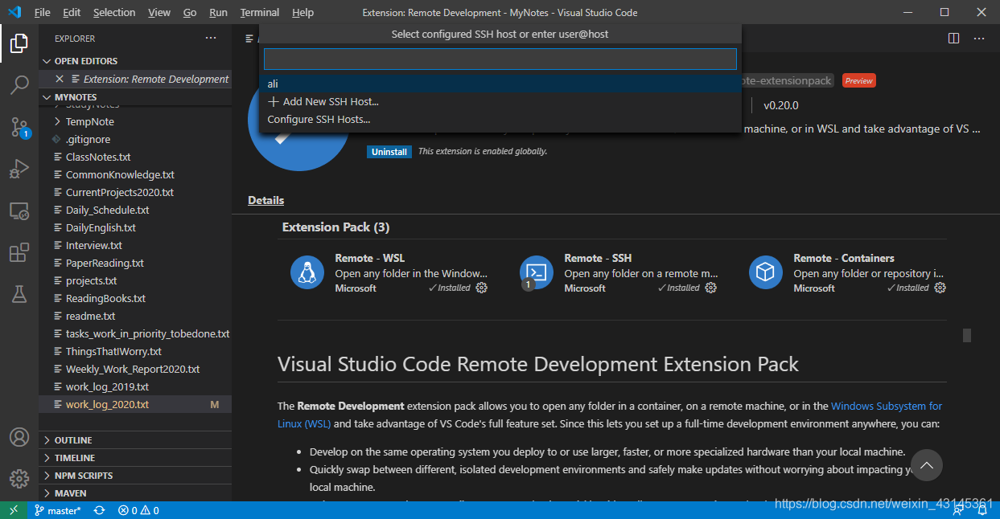The image size is (1000, 519).
Task: Open Daily_Schedule.txt file
Action: pos(135,210)
